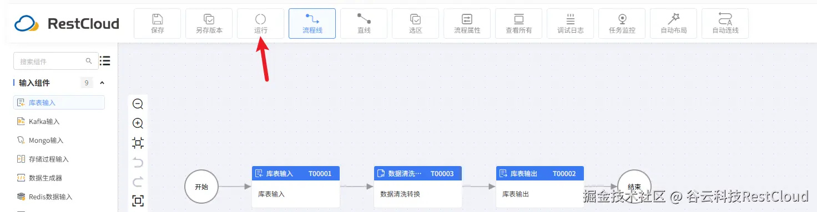817x212 pixels.
Task: Collapse the 输入组件 section chevron
Action: click(102, 83)
